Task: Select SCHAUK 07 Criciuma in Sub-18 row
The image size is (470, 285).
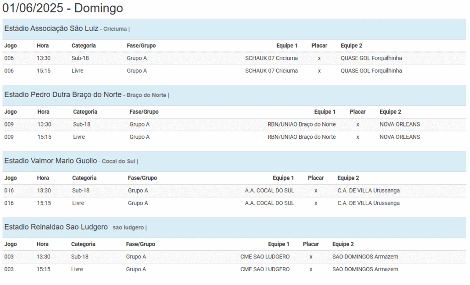Action: click(x=271, y=58)
